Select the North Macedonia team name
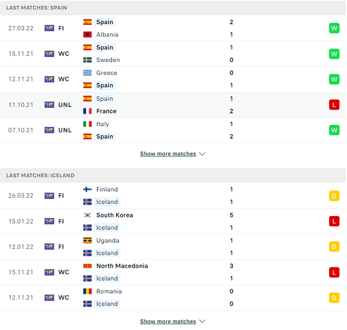 pyautogui.click(x=122, y=266)
